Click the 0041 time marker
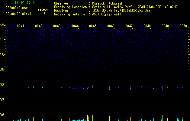Image resolution: width=190 pixels, height=121 pixels. pyautogui.click(x=20, y=26)
